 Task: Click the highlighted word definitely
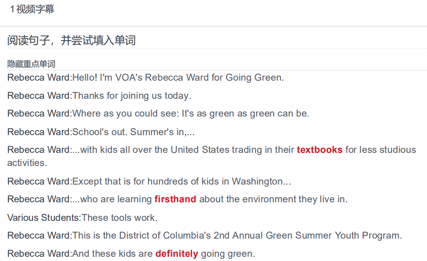coord(177,254)
